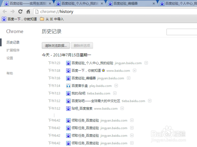Open the 我的i贴吧 history entry
The width and height of the screenshot is (197, 147).
pyautogui.click(x=78, y=93)
